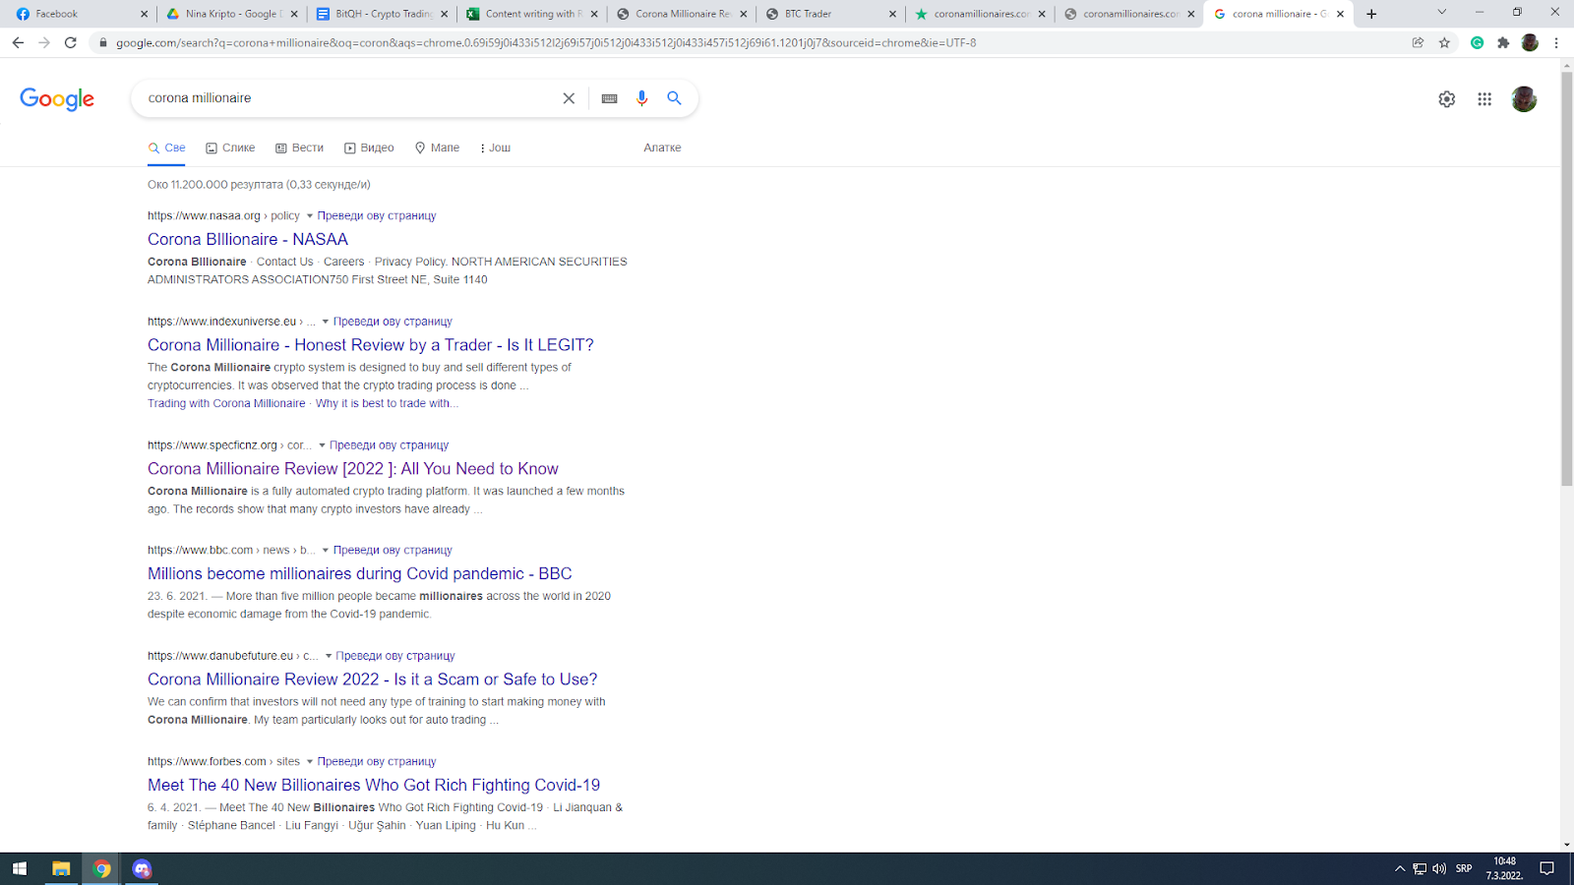Open volume control in system tray
Image resolution: width=1574 pixels, height=885 pixels.
pos(1439,868)
